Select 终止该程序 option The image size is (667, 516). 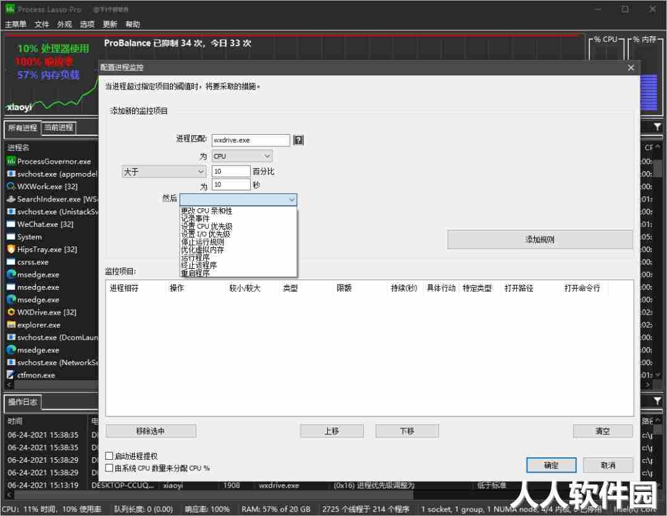[x=199, y=265]
